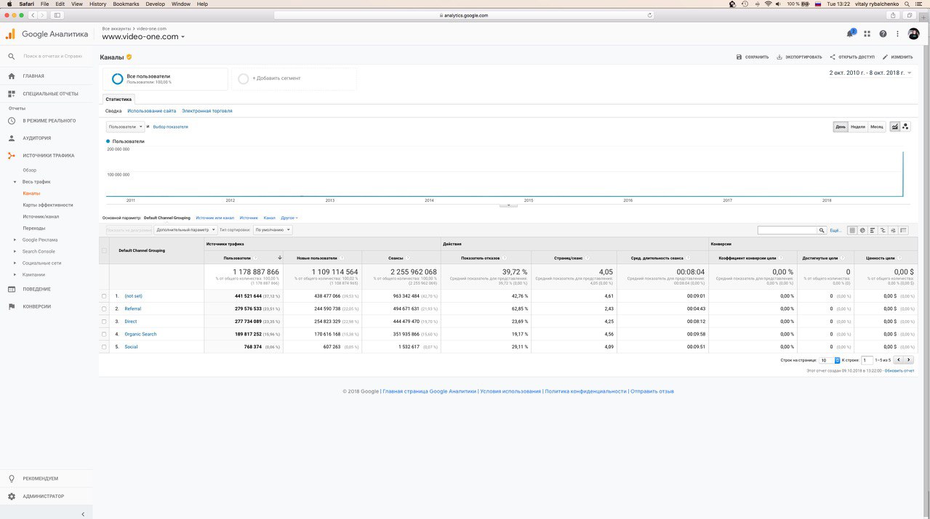Select the data table view icon
The width and height of the screenshot is (930, 519).
851,230
